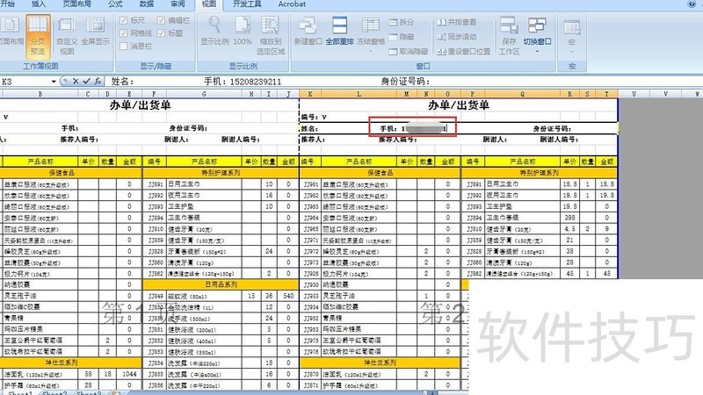Click the name box showing K3
This screenshot has width=703, height=395.
[x=25, y=82]
